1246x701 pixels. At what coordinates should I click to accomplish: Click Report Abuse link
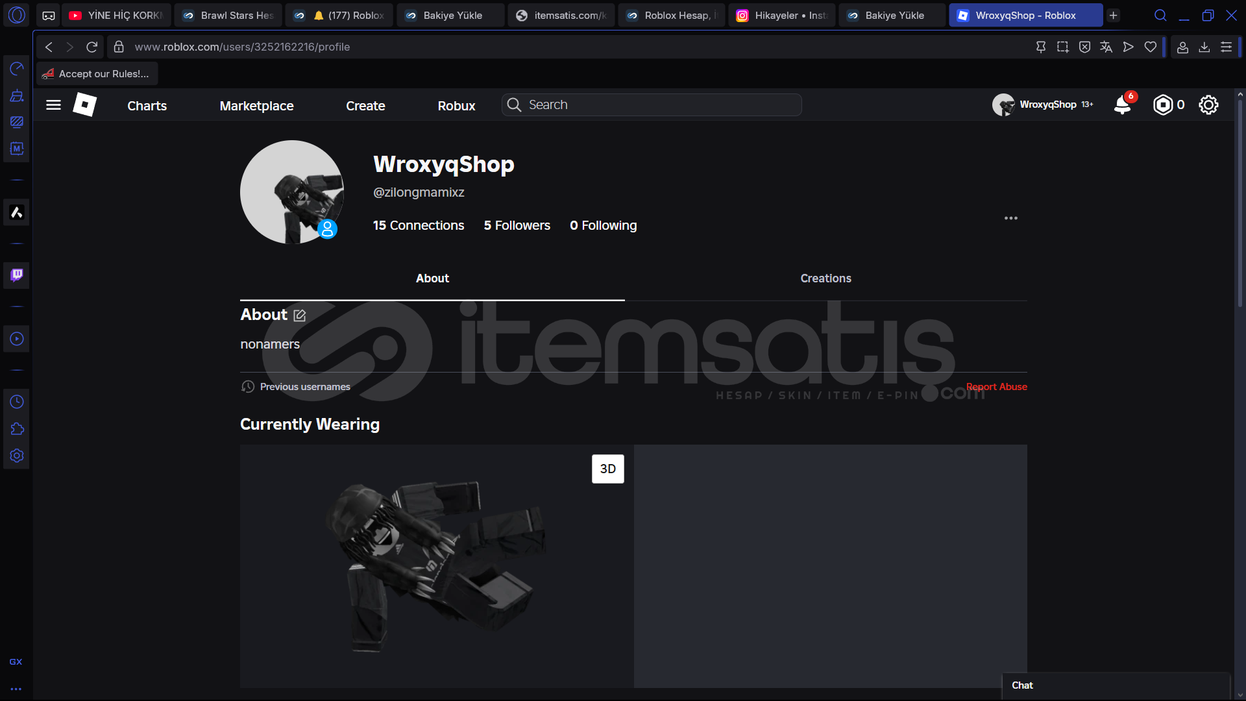pyautogui.click(x=996, y=387)
